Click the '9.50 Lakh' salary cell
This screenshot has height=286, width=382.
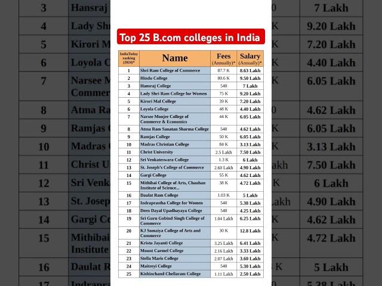coord(250,78)
